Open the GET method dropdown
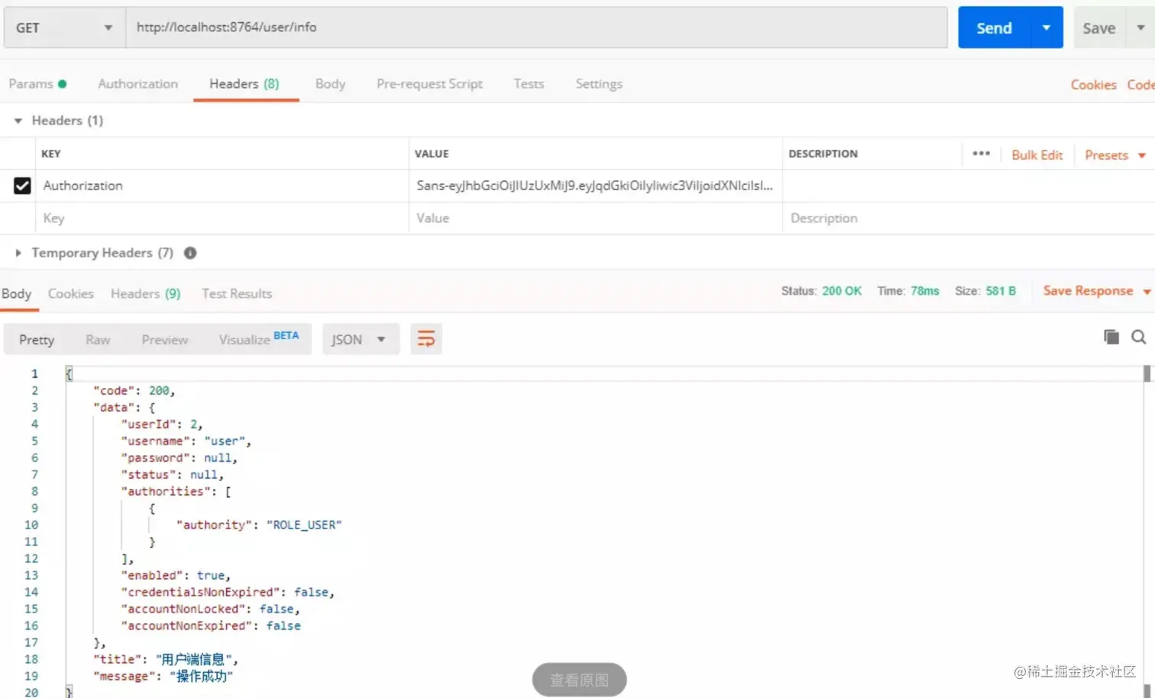Viewport: 1155px width, 698px height. [x=64, y=27]
